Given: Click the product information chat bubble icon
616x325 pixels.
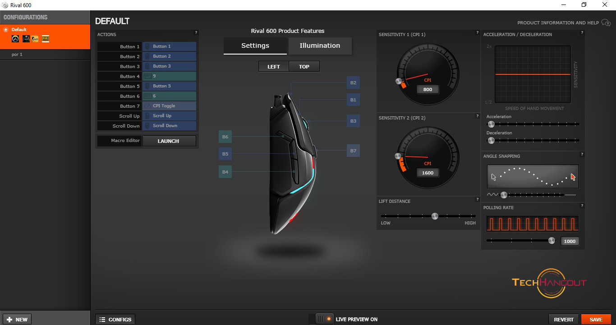Looking at the screenshot, I should pyautogui.click(x=606, y=23).
